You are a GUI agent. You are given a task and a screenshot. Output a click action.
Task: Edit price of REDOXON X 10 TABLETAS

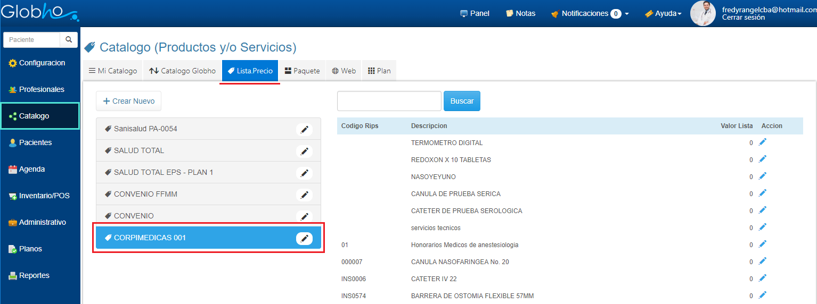763,159
